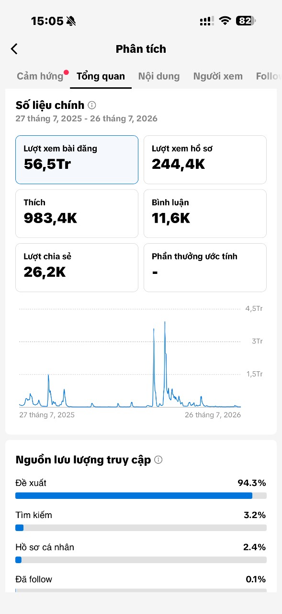Tap the battery indicator icon
The width and height of the screenshot is (282, 614).
click(246, 21)
